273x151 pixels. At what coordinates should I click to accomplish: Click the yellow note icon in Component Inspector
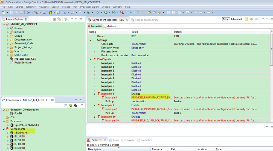coord(246,19)
